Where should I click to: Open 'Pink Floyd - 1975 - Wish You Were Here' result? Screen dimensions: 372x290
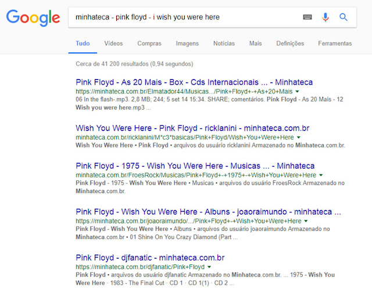pos(195,166)
